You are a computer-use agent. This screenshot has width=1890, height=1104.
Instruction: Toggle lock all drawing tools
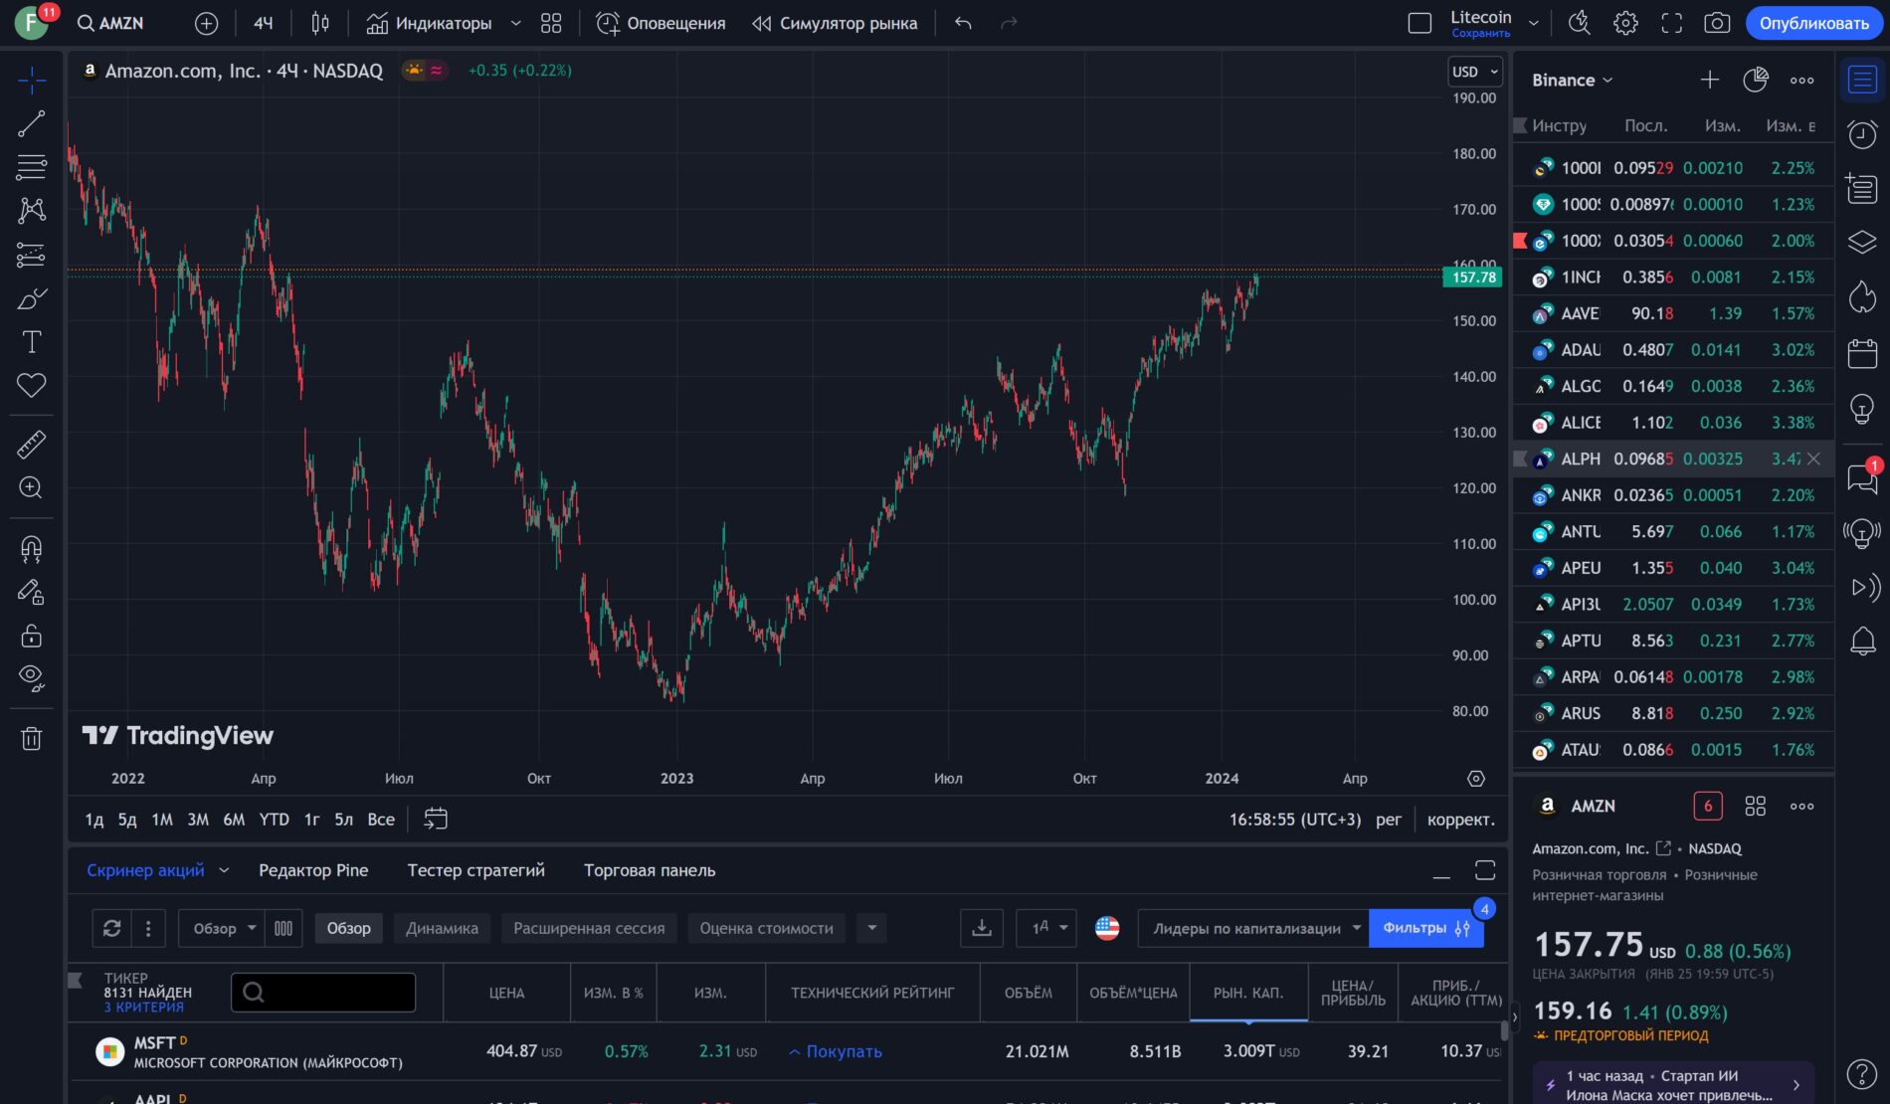click(x=31, y=636)
